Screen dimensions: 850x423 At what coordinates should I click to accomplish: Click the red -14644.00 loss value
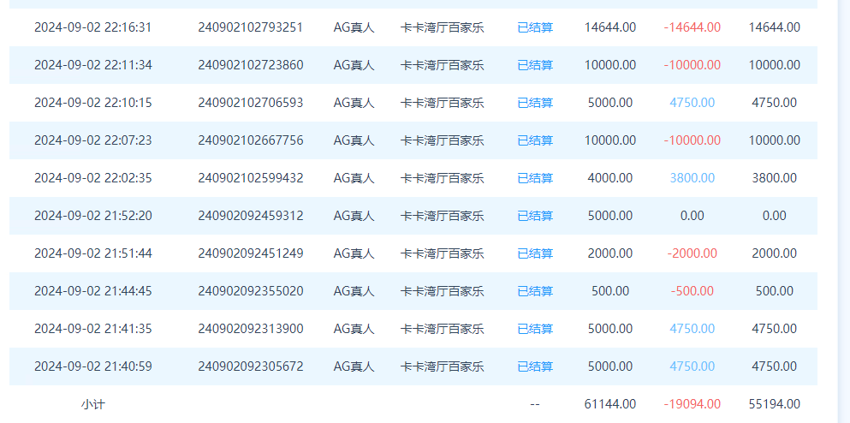[692, 27]
